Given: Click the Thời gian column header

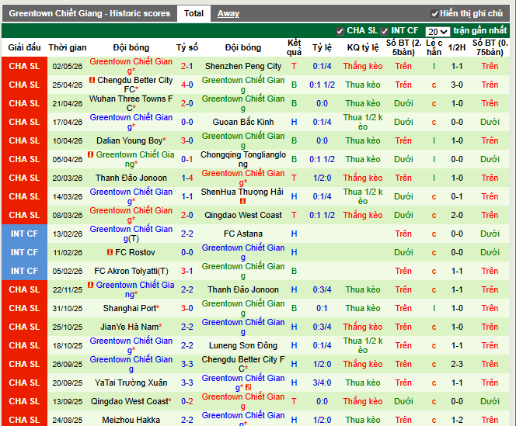Looking at the screenshot, I should pos(68,47).
